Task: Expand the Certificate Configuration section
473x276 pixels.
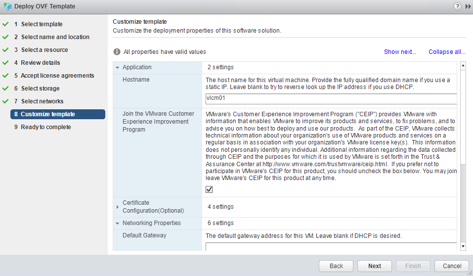Action: 118,207
